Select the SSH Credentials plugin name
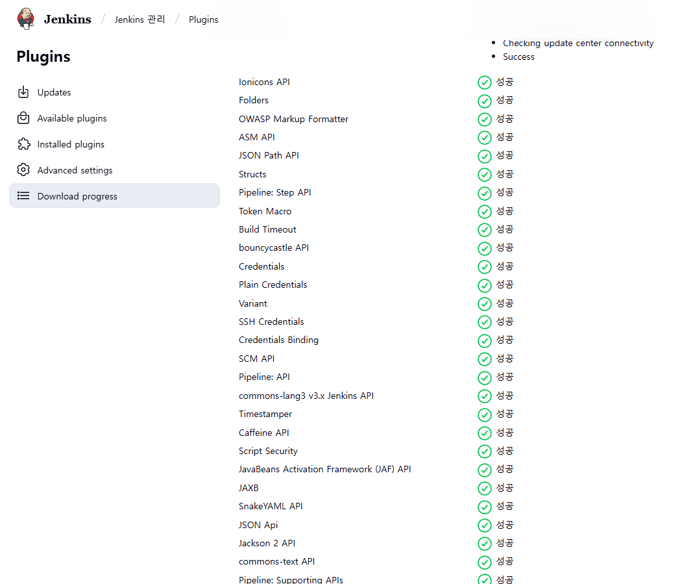This screenshot has width=693, height=584. click(x=271, y=322)
